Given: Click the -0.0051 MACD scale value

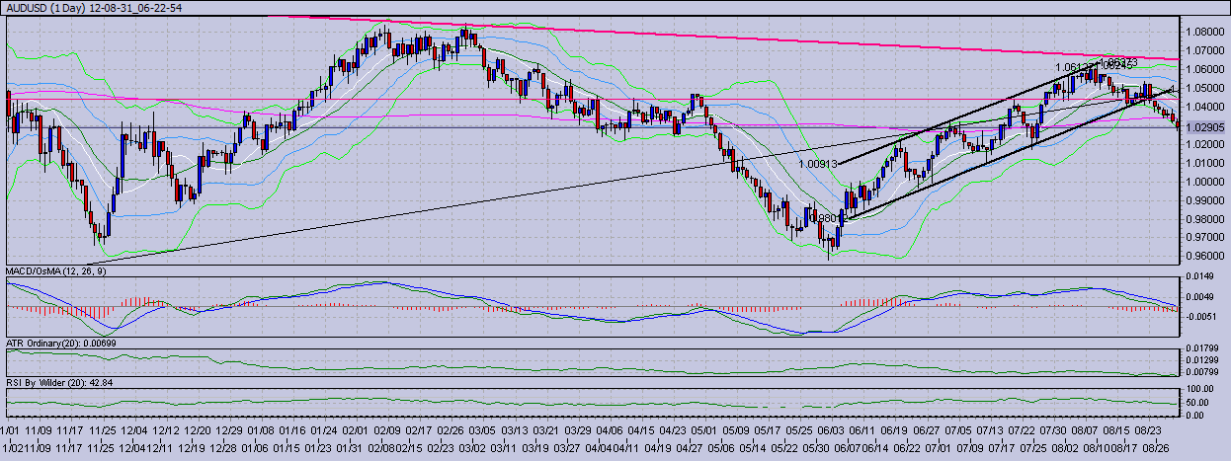Looking at the screenshot, I should pos(1202,317).
